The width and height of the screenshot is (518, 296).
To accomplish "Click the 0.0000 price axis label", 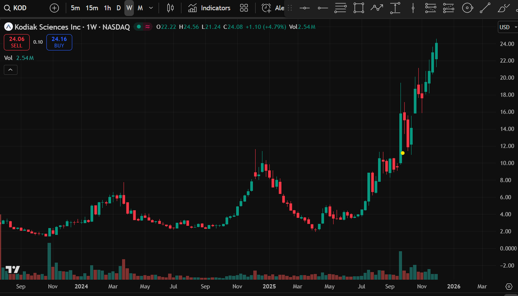I will click(x=507, y=249).
